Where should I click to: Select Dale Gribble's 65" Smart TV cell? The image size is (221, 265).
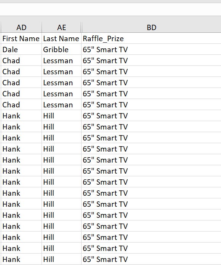pyautogui.click(x=151, y=49)
